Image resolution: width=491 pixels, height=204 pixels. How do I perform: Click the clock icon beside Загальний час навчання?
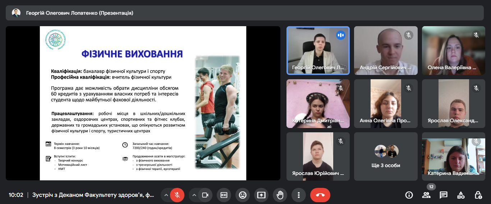[x=125, y=145]
